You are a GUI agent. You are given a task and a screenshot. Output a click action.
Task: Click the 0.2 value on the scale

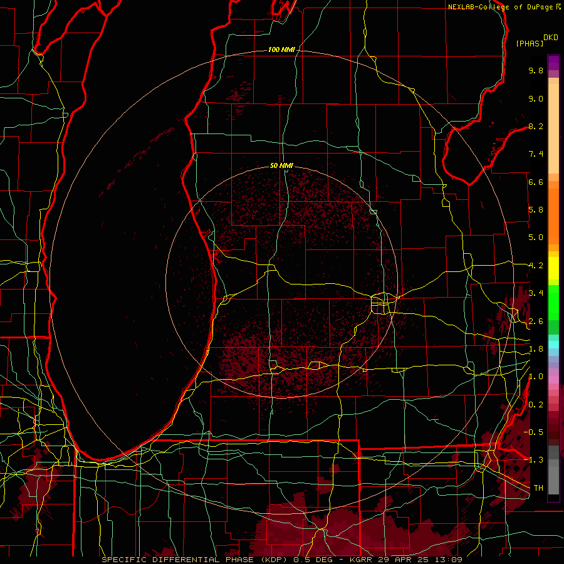(536, 405)
